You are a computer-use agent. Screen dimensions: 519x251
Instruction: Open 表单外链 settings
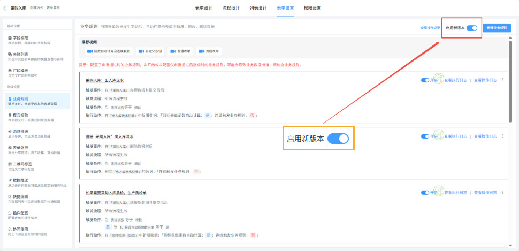[x=37, y=150]
